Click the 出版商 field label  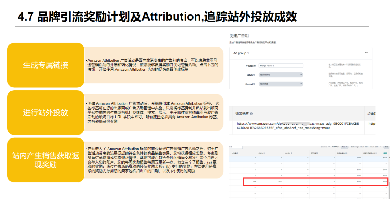[x=250, y=75]
